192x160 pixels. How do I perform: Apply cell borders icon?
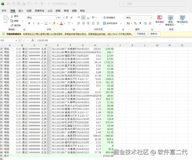tap(46, 23)
